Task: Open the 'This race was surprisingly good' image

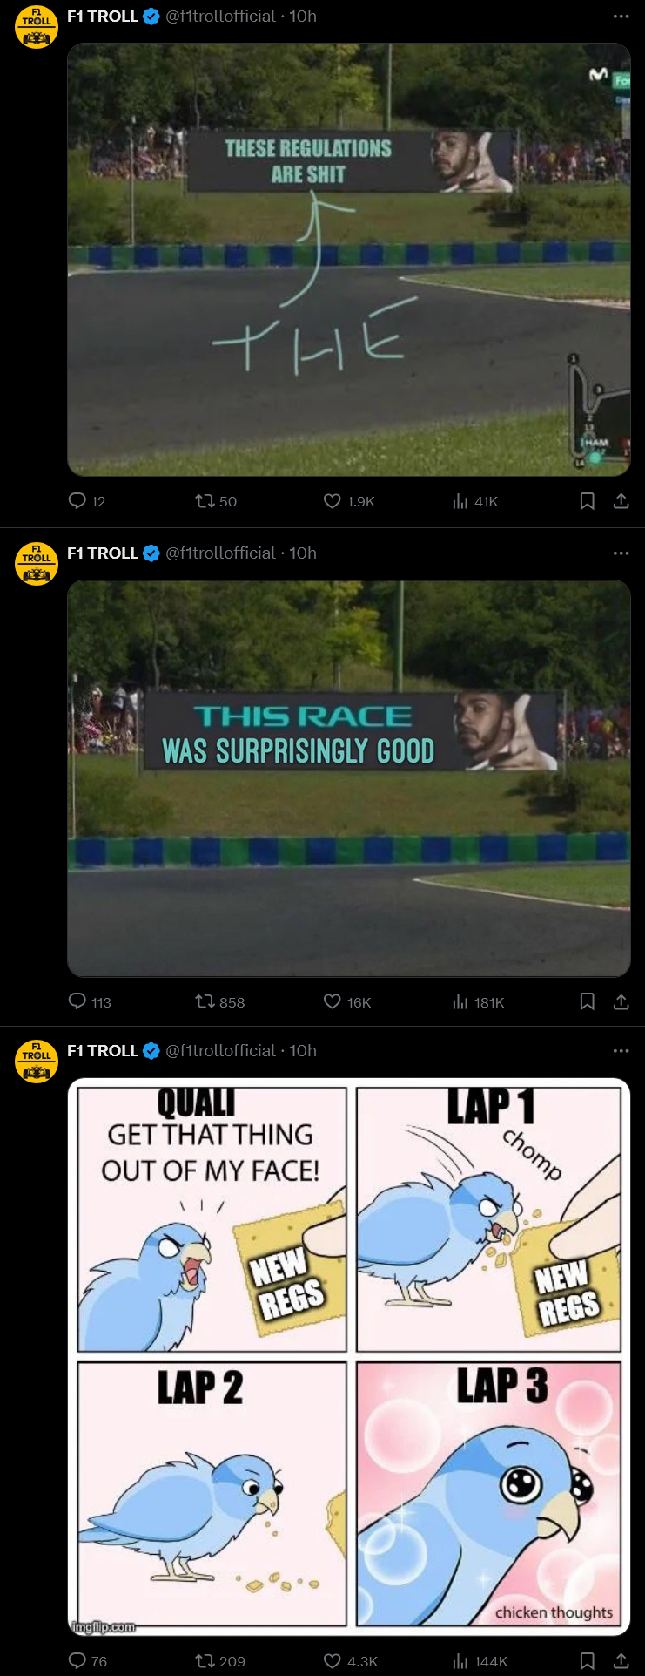Action: (349, 778)
